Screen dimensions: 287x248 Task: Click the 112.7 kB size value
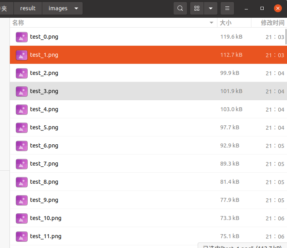tap(231, 55)
